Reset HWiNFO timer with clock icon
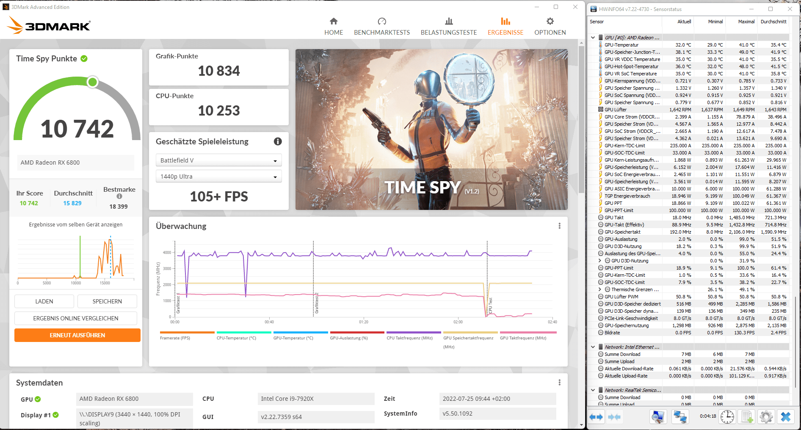 [x=727, y=417]
